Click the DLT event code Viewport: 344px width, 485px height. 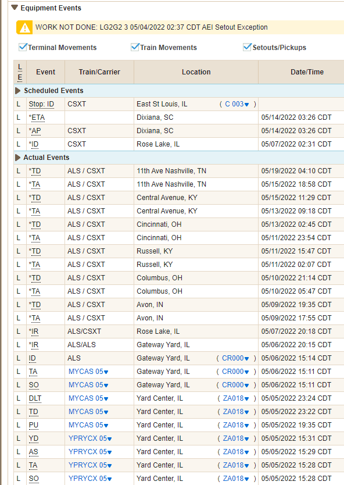[35, 398]
